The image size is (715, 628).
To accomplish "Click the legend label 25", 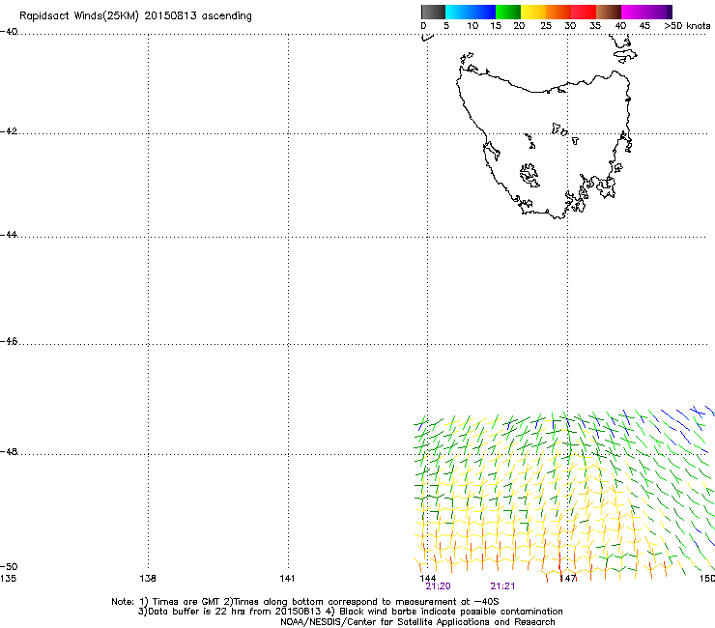I will pyautogui.click(x=546, y=26).
